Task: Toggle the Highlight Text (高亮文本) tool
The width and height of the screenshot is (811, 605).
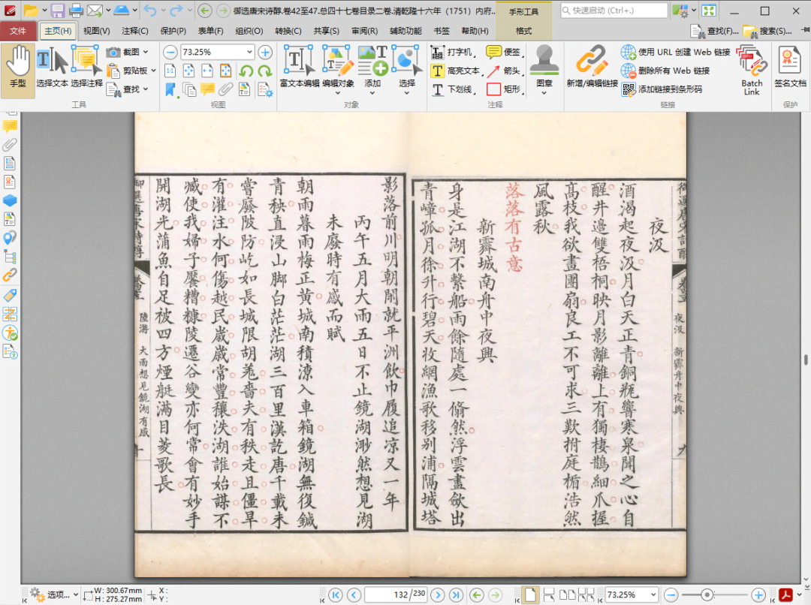Action: pyautogui.click(x=455, y=71)
